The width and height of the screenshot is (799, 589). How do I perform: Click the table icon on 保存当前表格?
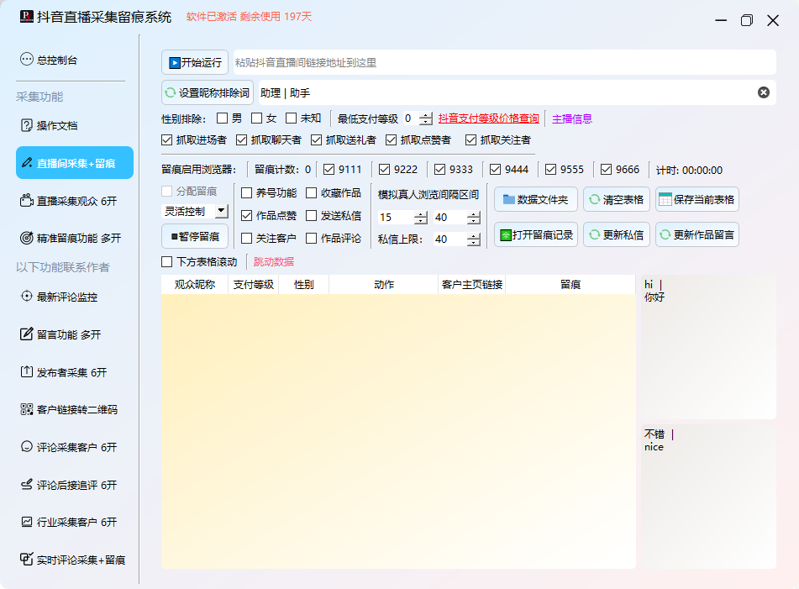(665, 199)
